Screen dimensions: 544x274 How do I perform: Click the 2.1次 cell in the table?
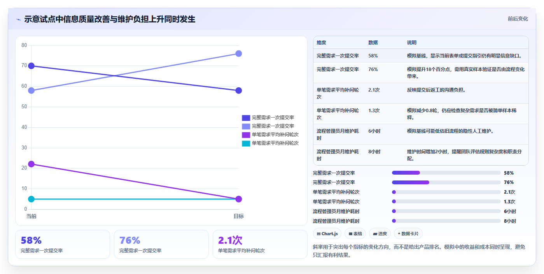point(374,90)
